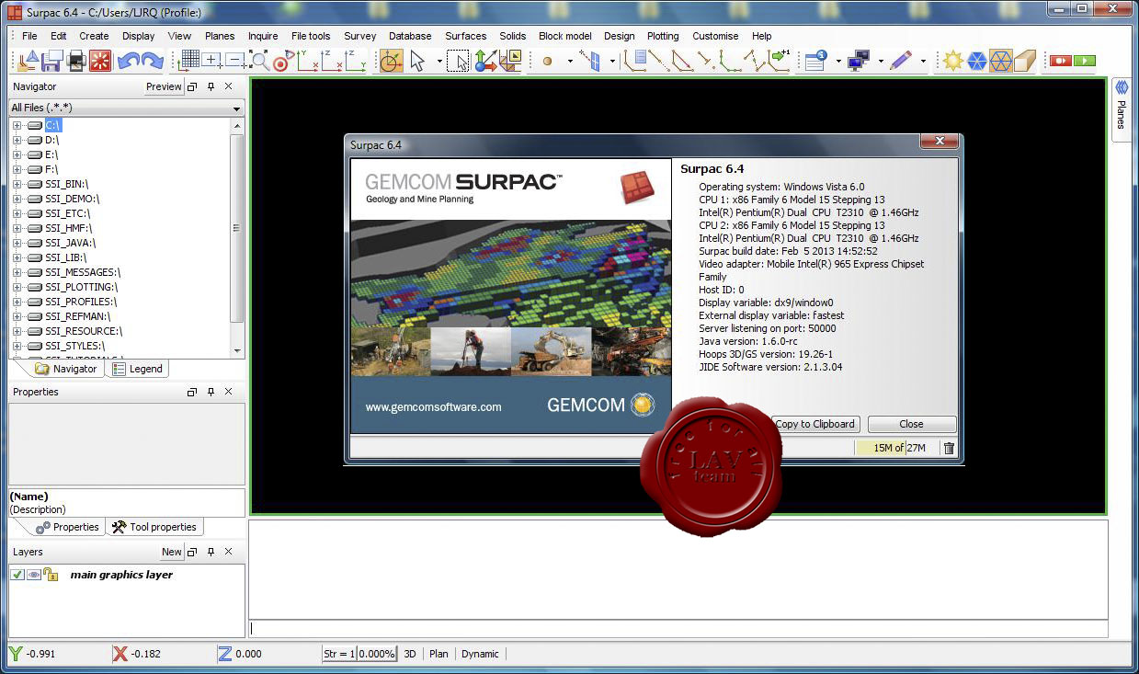Select the arrow pointer selection tool

pos(417,61)
